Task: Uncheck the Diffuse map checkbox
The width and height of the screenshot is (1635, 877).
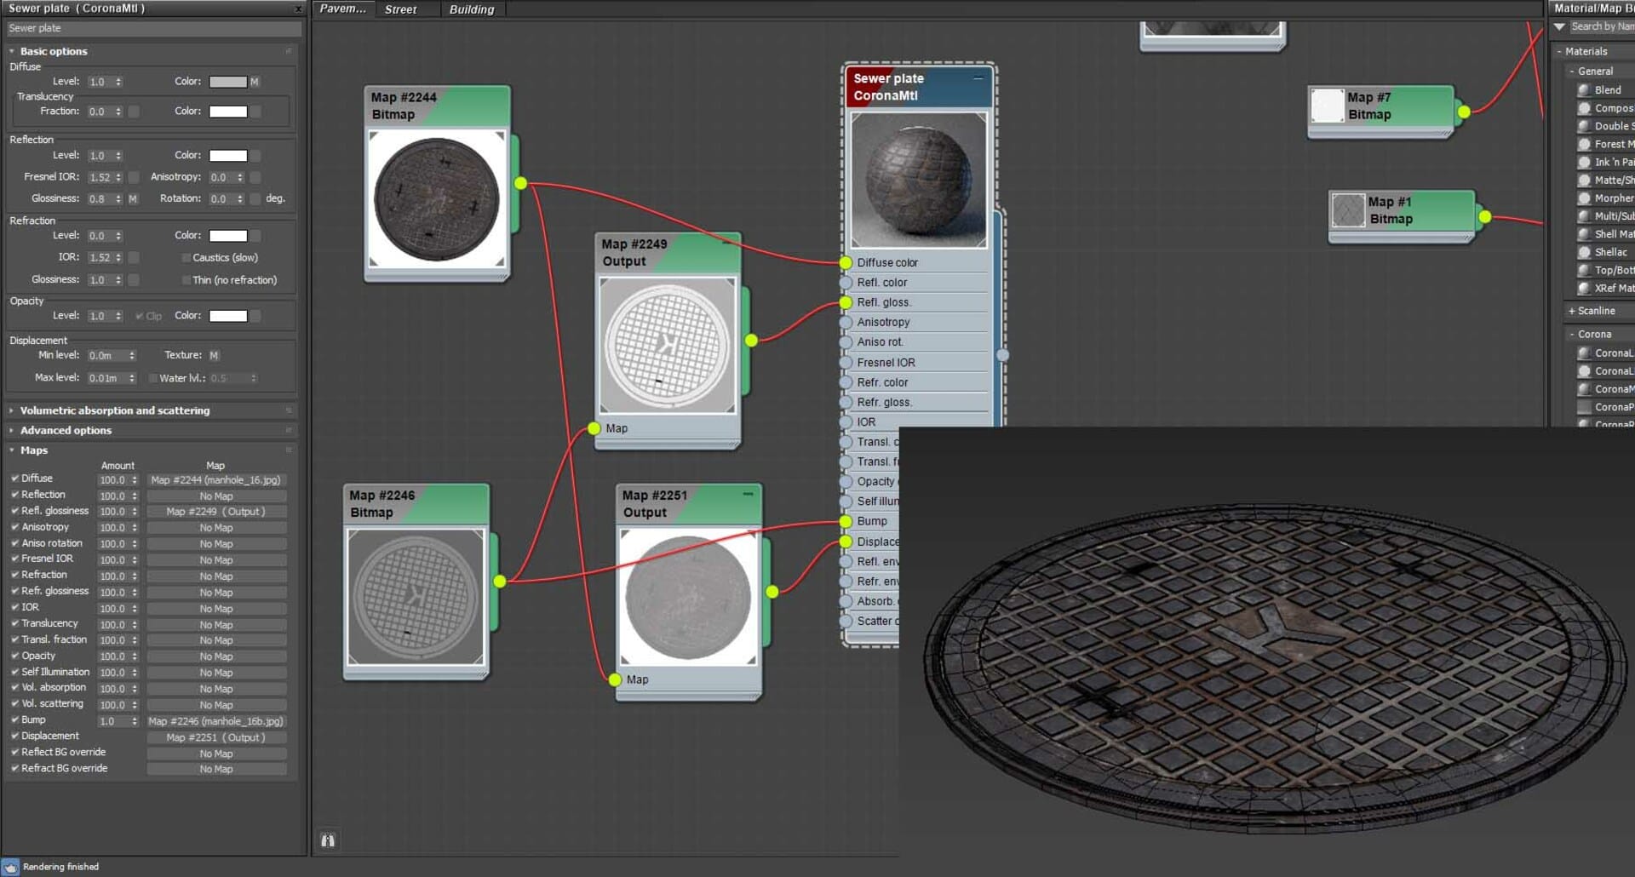Action: [14, 479]
